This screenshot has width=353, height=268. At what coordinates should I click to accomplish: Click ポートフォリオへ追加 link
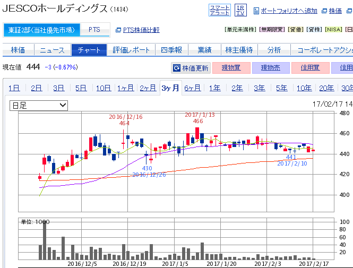point(289,11)
